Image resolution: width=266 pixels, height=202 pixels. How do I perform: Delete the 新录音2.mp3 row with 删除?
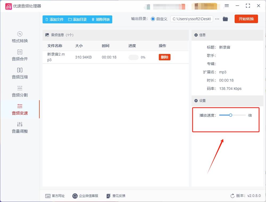[x=165, y=57]
